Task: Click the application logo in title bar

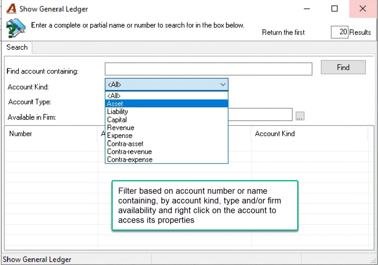Action: (11, 9)
